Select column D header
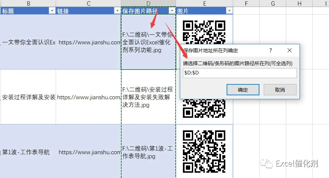 (x=148, y=3)
